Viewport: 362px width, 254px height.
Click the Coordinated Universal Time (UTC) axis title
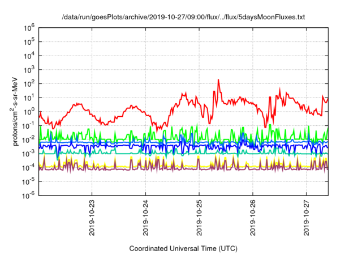[183, 248]
